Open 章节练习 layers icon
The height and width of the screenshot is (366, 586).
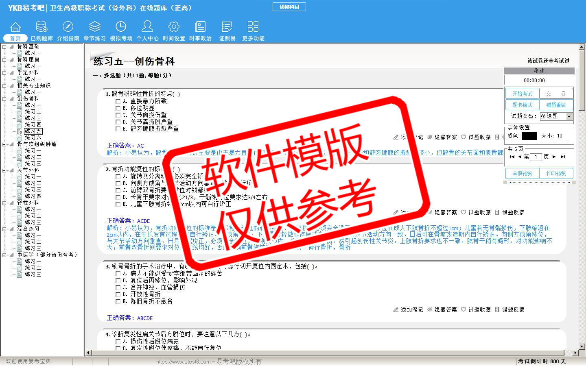94,27
